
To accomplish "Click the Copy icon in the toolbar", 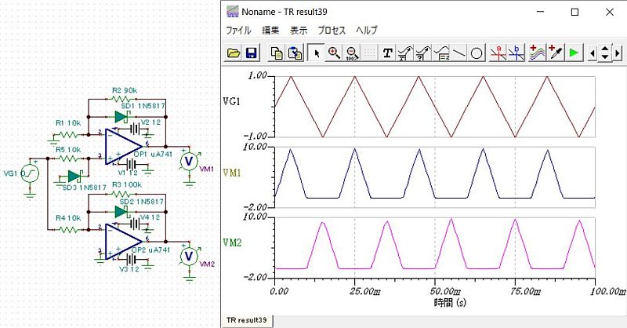I will [276, 53].
